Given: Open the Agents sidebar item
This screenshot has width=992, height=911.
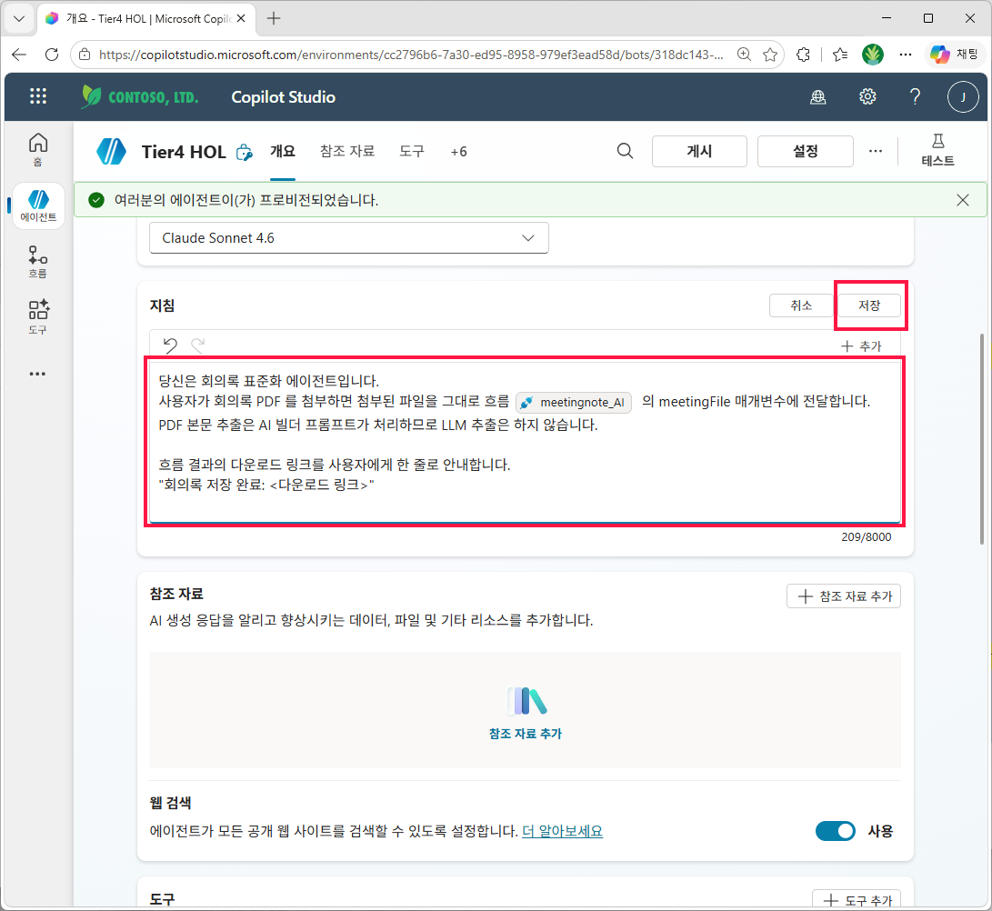Looking at the screenshot, I should click(38, 205).
